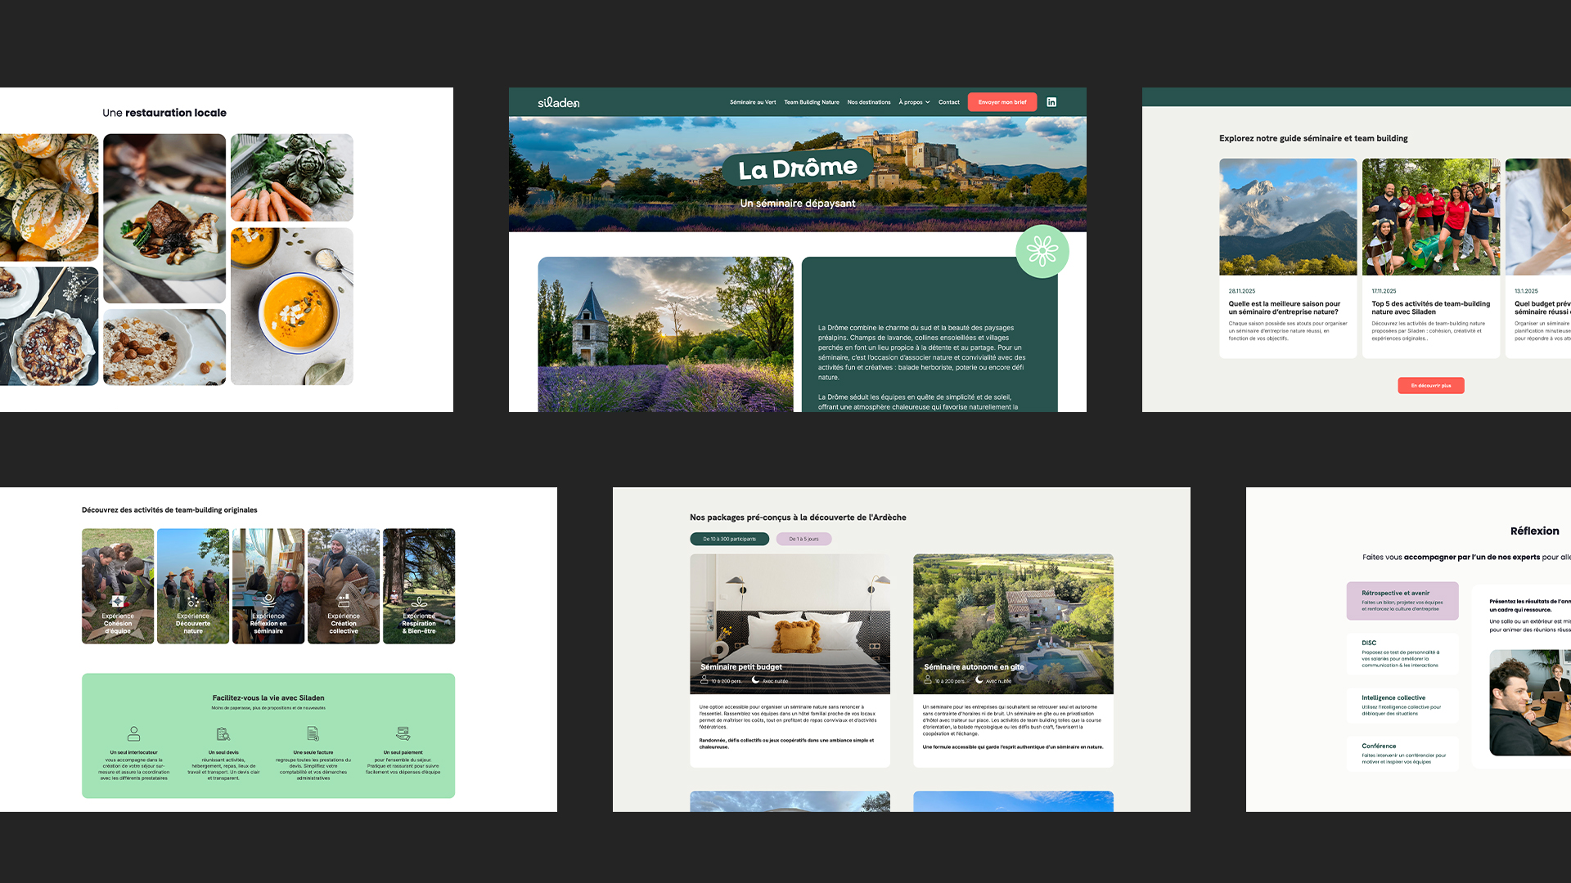Select the 'De 10 à 300 participants' filter
Screen dimensions: 1571x883
[729, 539]
